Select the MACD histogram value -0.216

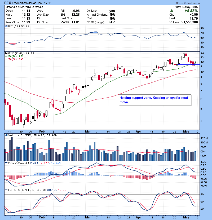coord(56,163)
